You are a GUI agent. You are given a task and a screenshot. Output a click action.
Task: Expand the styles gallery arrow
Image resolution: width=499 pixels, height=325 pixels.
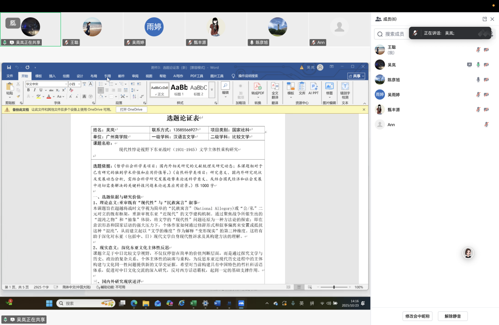(x=212, y=90)
